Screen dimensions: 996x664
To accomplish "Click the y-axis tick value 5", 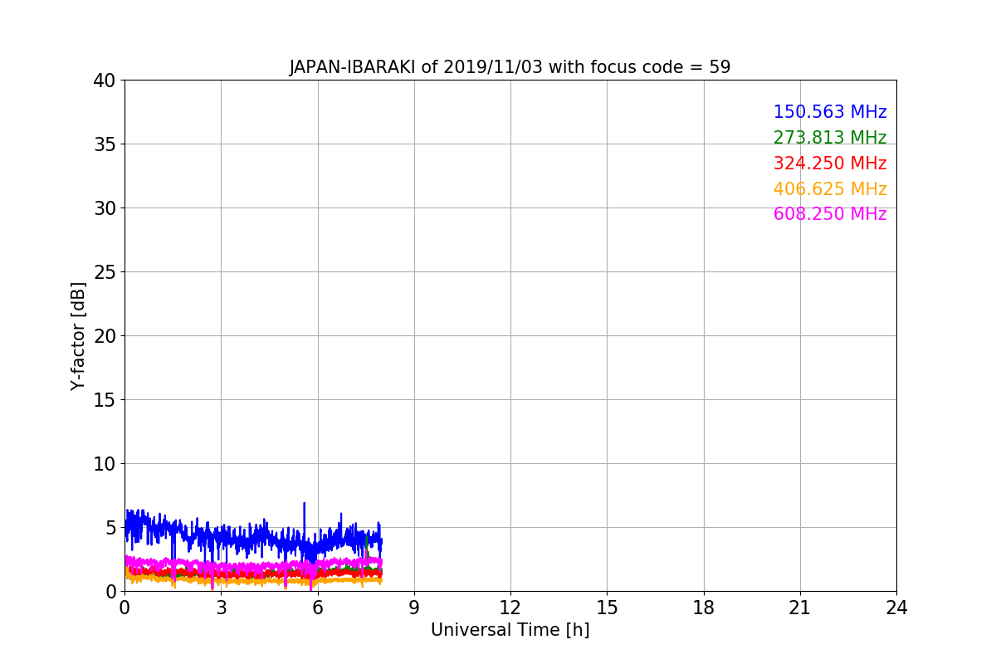I will pyautogui.click(x=110, y=528).
